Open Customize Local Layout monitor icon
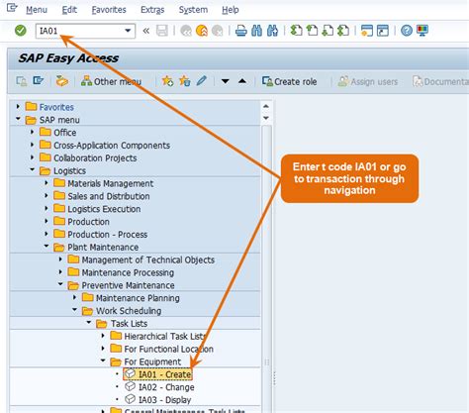Screen dimensions: 469x413 pos(422,31)
